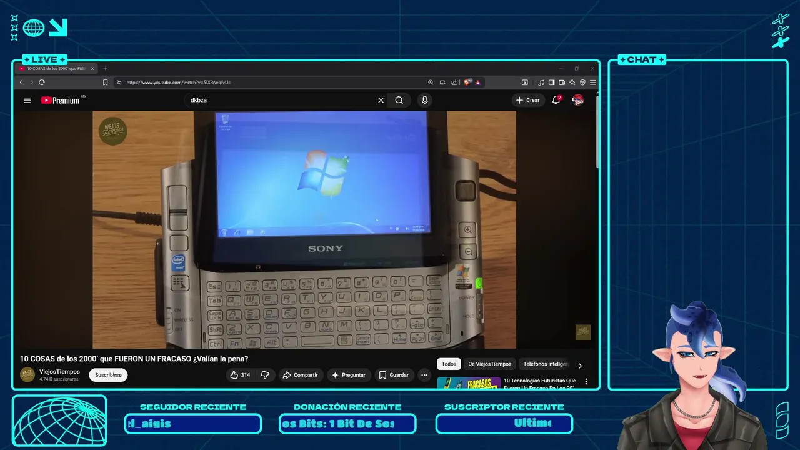This screenshot has height=450, width=800.
Task: Click the cast screen icon in address bar
Action: coord(442,82)
